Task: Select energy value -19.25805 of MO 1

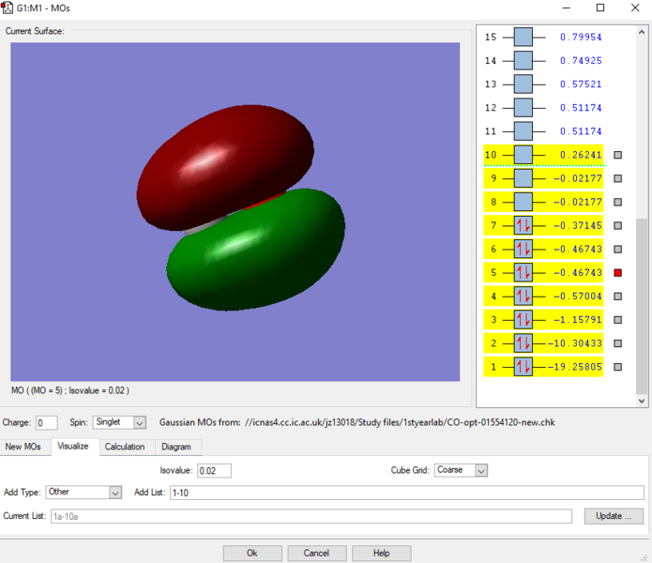Action: [x=575, y=367]
